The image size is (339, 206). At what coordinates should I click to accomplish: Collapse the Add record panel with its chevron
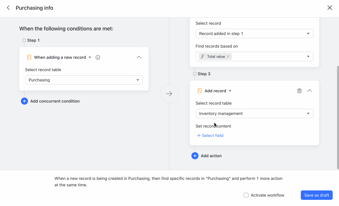tap(309, 91)
